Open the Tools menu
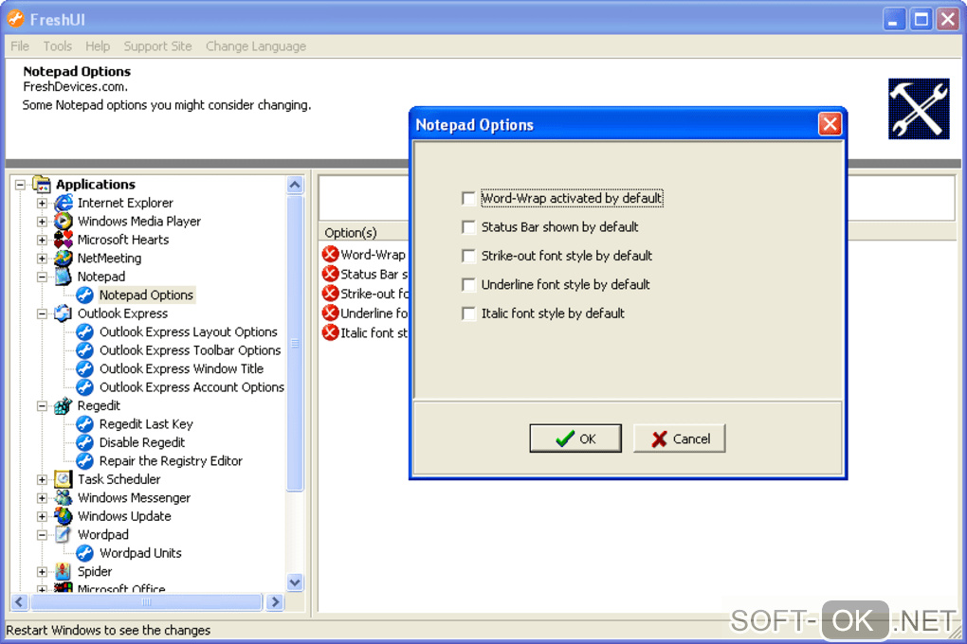Image resolution: width=967 pixels, height=644 pixels. click(57, 46)
